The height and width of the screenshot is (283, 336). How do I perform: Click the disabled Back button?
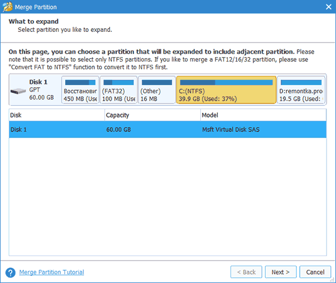(246, 272)
